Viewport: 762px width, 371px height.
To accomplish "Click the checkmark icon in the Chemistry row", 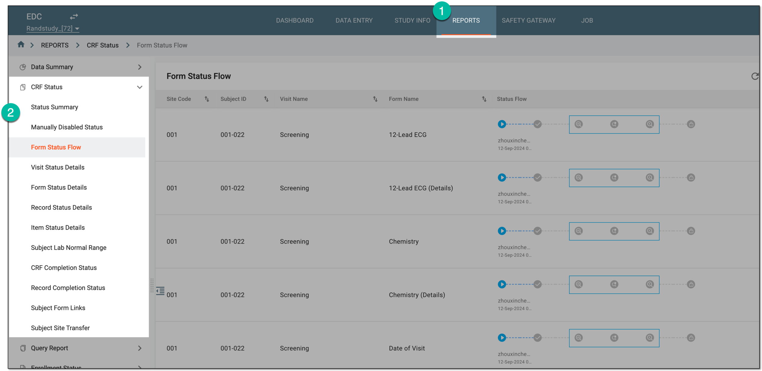I will [538, 231].
